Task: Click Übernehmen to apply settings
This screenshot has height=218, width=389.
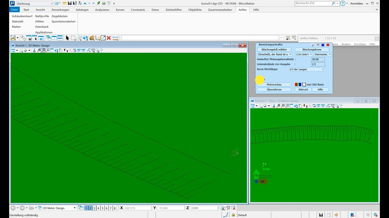Action: click(x=274, y=90)
